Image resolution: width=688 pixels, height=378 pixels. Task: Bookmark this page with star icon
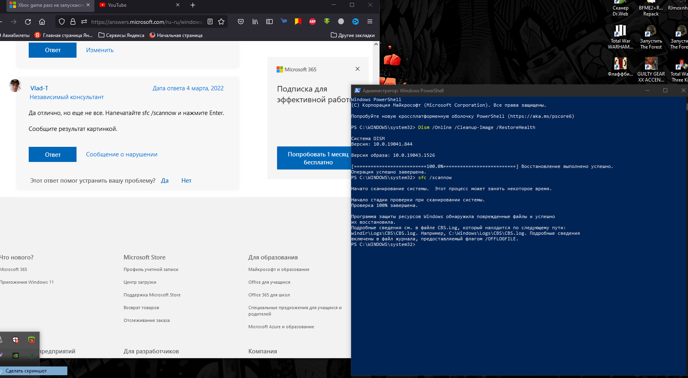[x=221, y=21]
